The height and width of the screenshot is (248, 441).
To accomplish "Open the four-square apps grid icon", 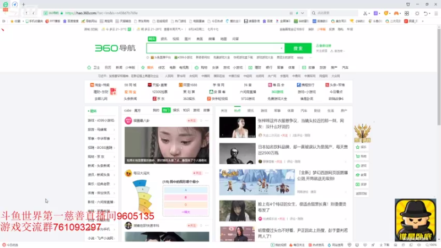I will click(407, 13).
